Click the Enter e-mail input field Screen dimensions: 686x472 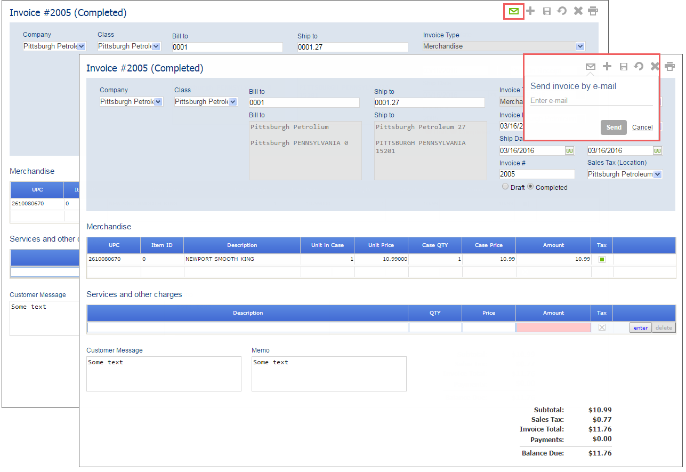click(591, 101)
